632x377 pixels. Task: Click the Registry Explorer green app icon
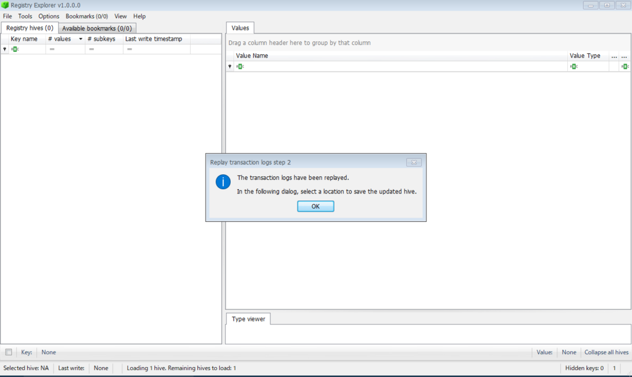point(5,5)
